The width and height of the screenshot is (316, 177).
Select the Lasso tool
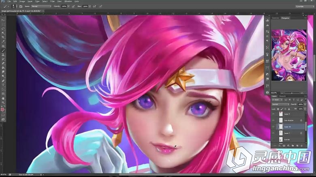(3, 29)
